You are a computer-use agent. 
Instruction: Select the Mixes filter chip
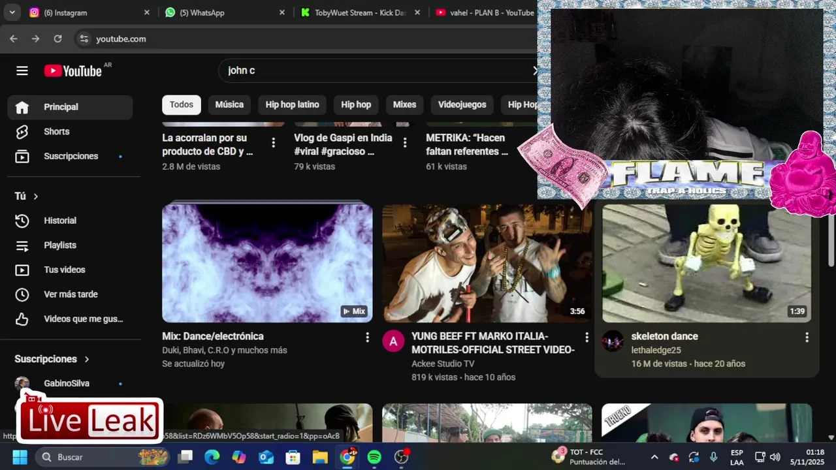[x=404, y=104]
